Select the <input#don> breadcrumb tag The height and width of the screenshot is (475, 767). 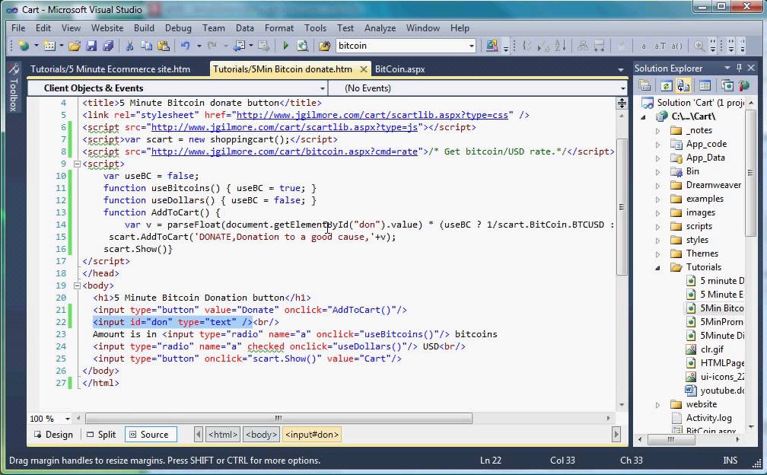(312, 435)
